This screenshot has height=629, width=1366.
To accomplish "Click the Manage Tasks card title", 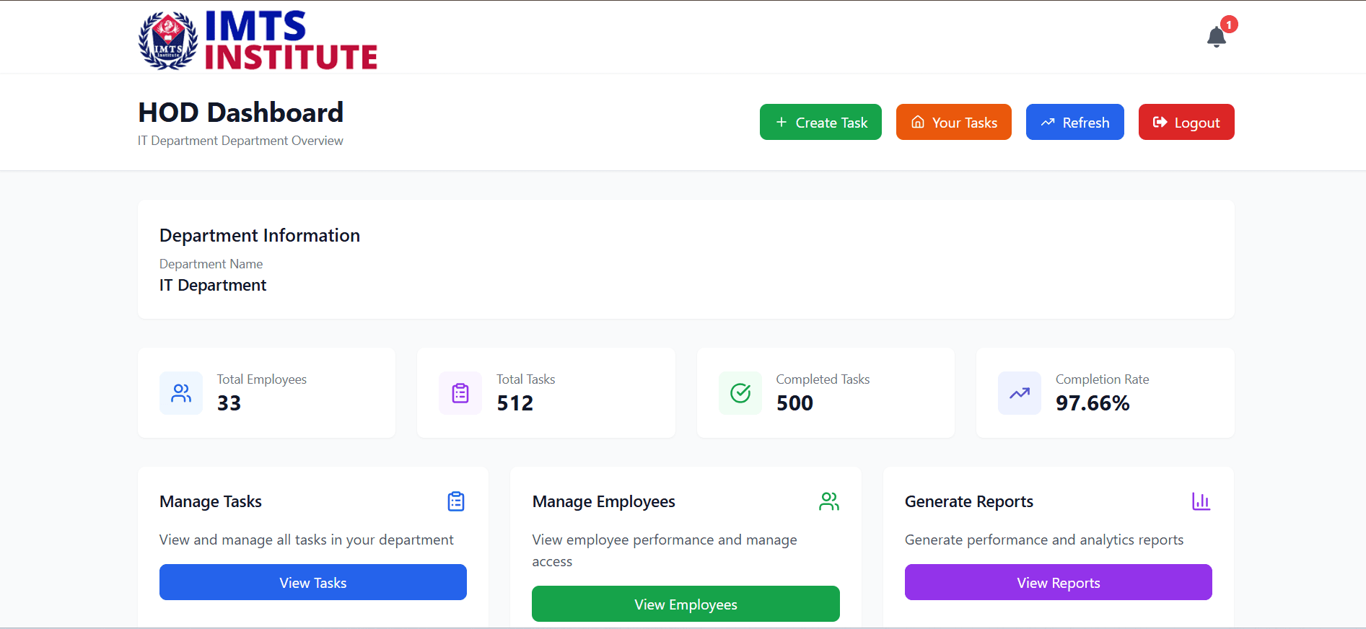I will [x=211, y=501].
